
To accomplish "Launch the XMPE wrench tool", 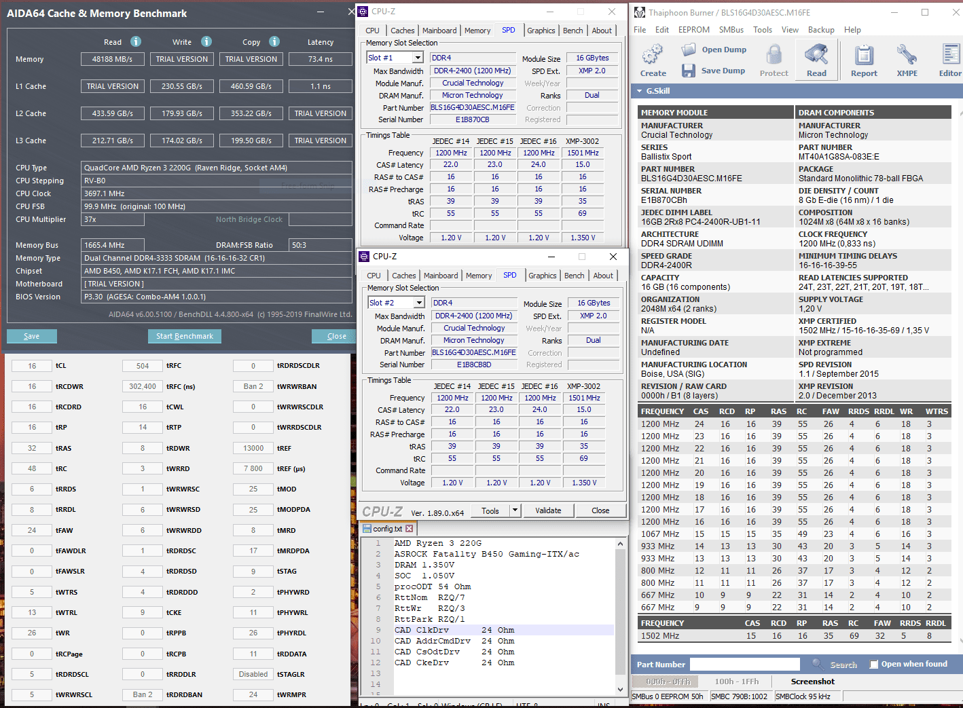I will (907, 55).
